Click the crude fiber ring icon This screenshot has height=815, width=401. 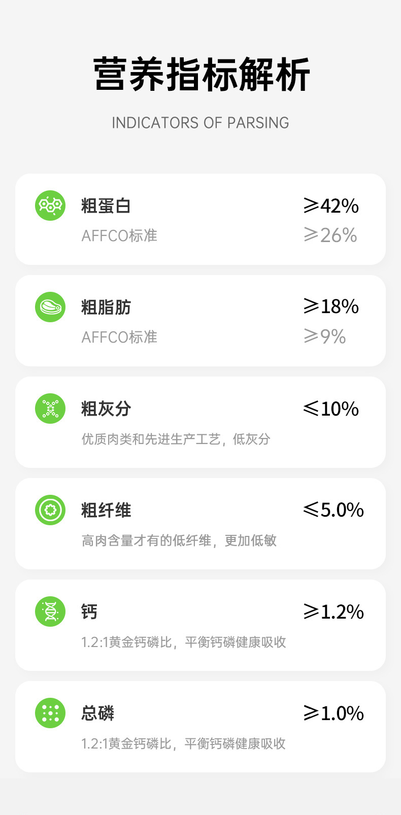pos(50,510)
